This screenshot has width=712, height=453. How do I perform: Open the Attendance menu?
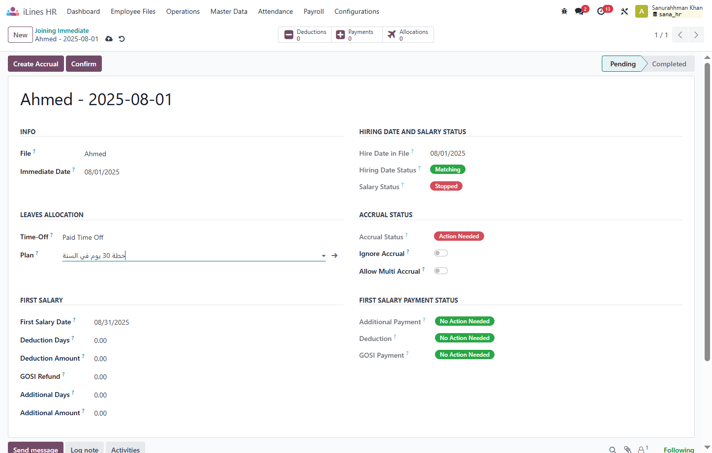coord(276,11)
